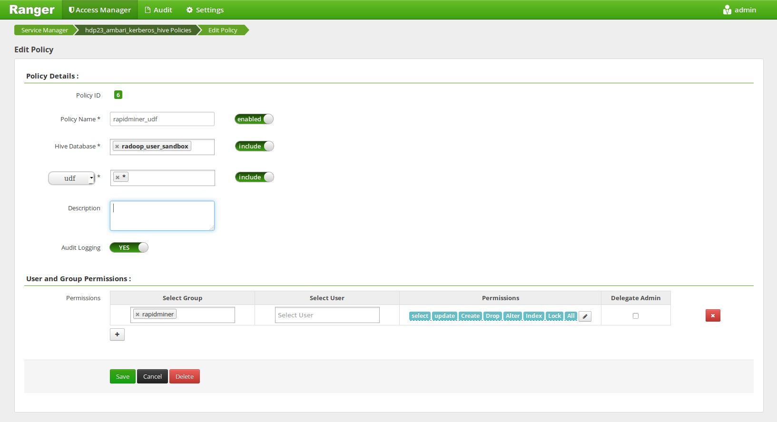Check the Delegate Admin checkbox
This screenshot has width=777, height=422.
click(x=635, y=316)
